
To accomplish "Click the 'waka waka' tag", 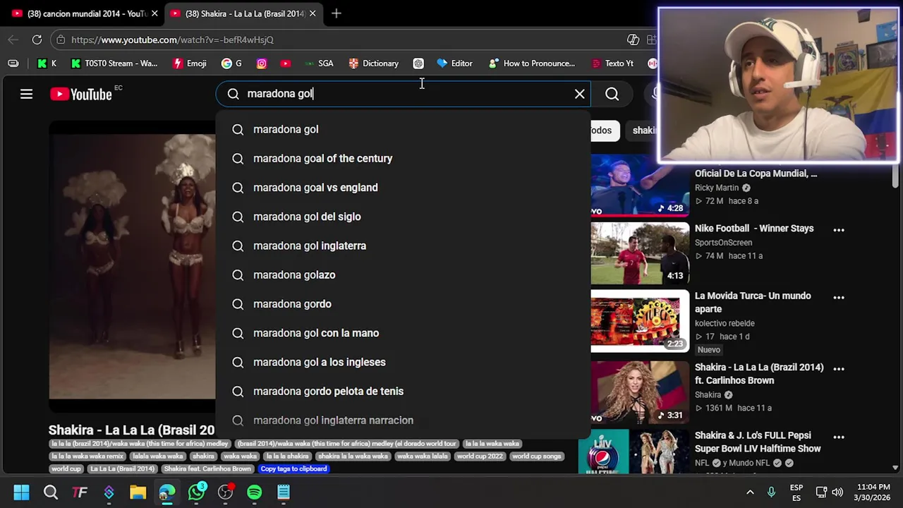I will coord(240,456).
